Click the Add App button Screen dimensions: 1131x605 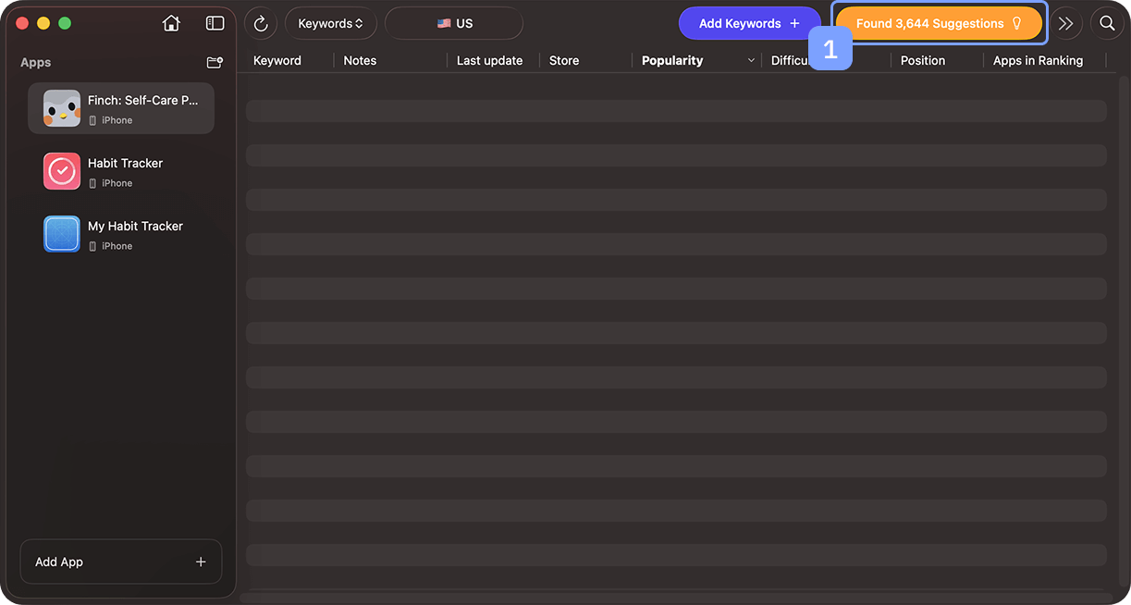pos(120,562)
